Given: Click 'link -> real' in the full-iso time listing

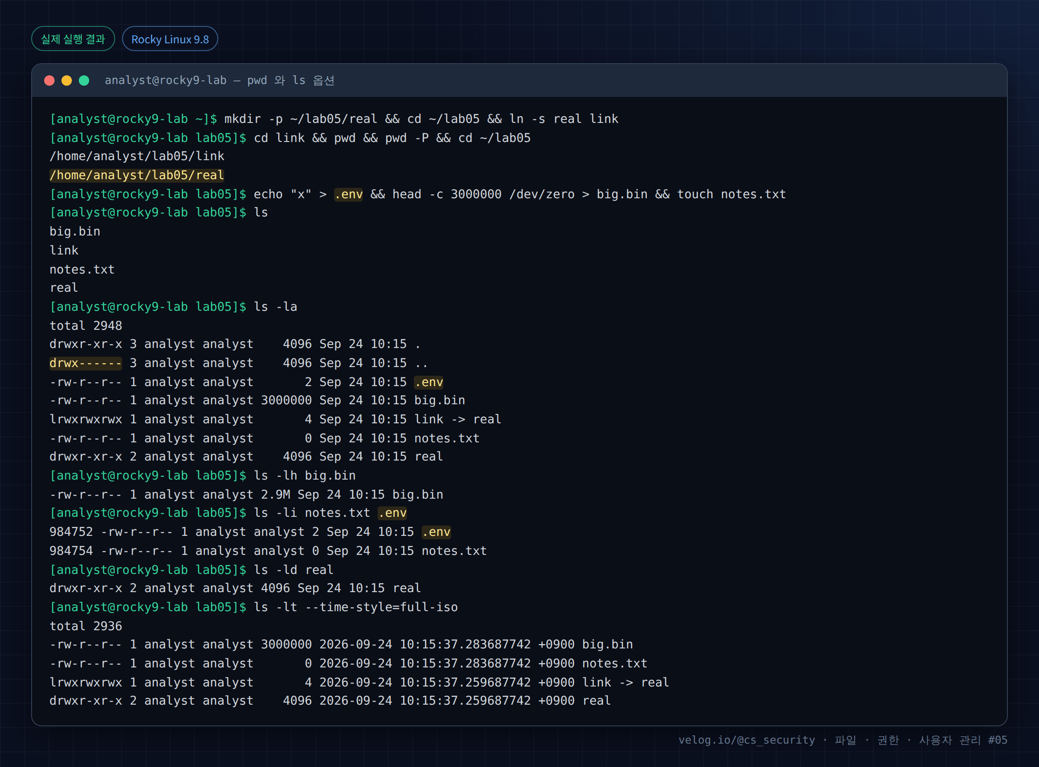Looking at the screenshot, I should [626, 683].
